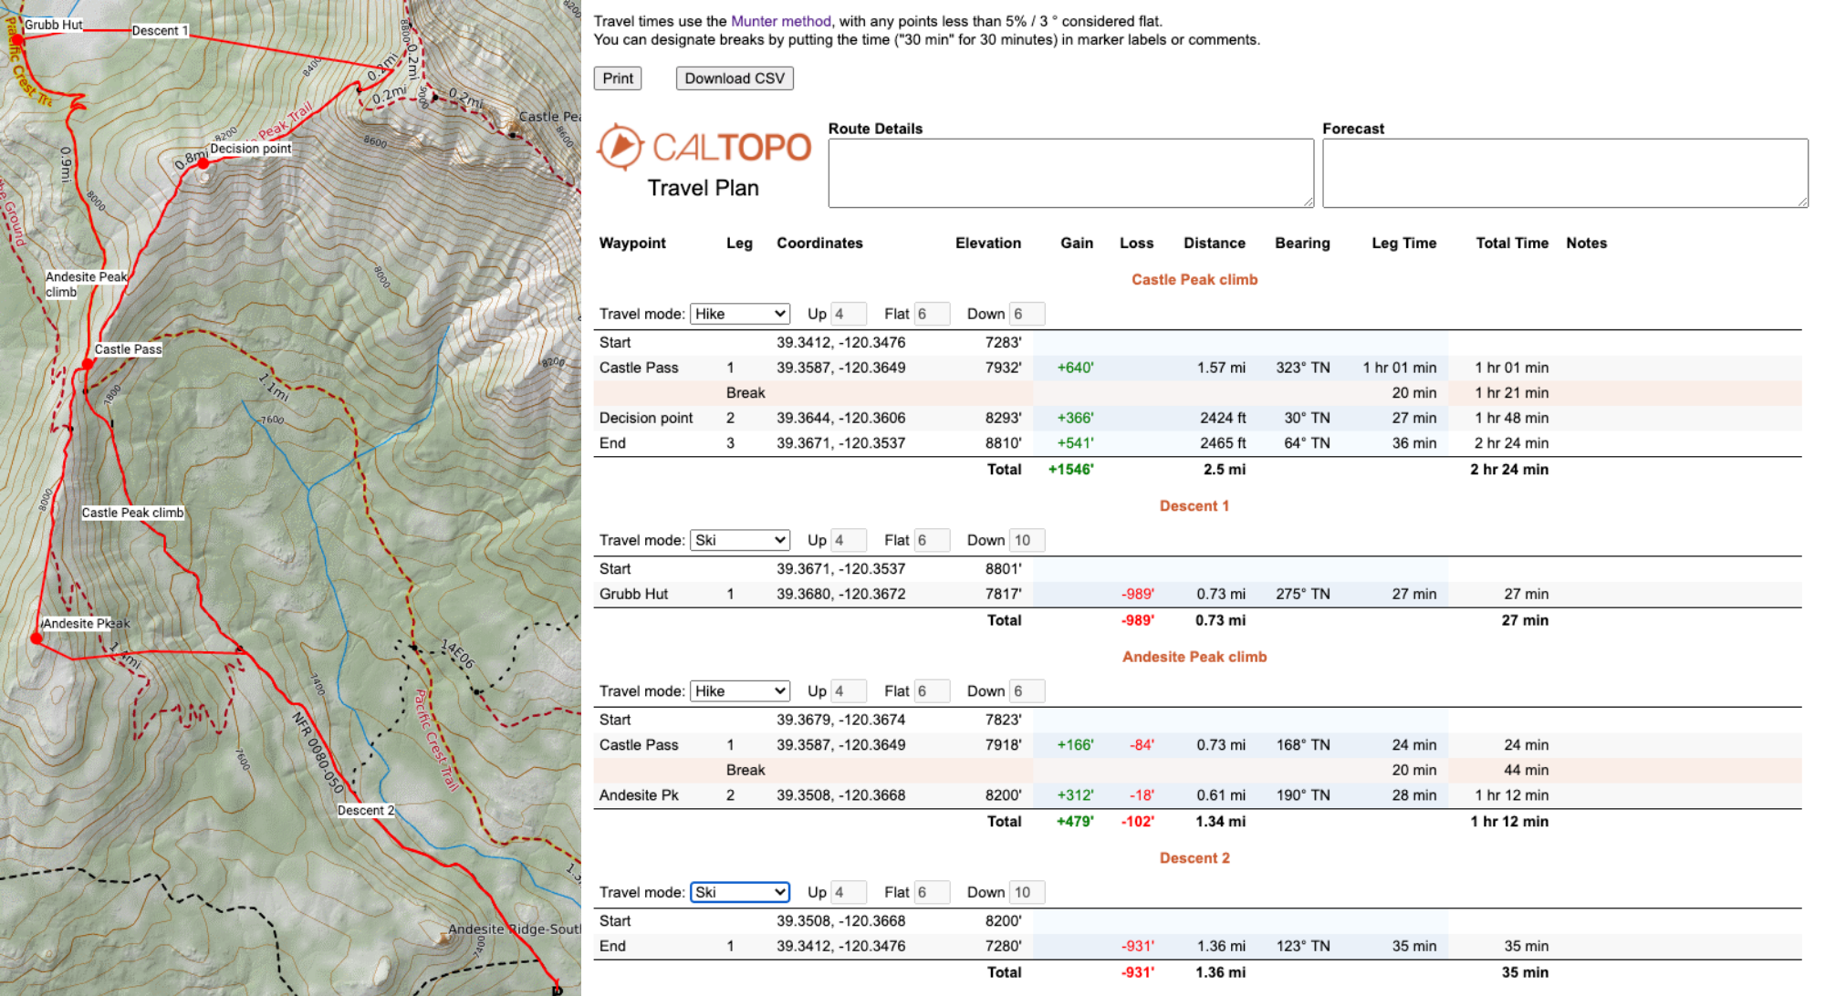Select the Andesite Peak marker on the map
The image size is (1825, 996).
pyautogui.click(x=36, y=638)
